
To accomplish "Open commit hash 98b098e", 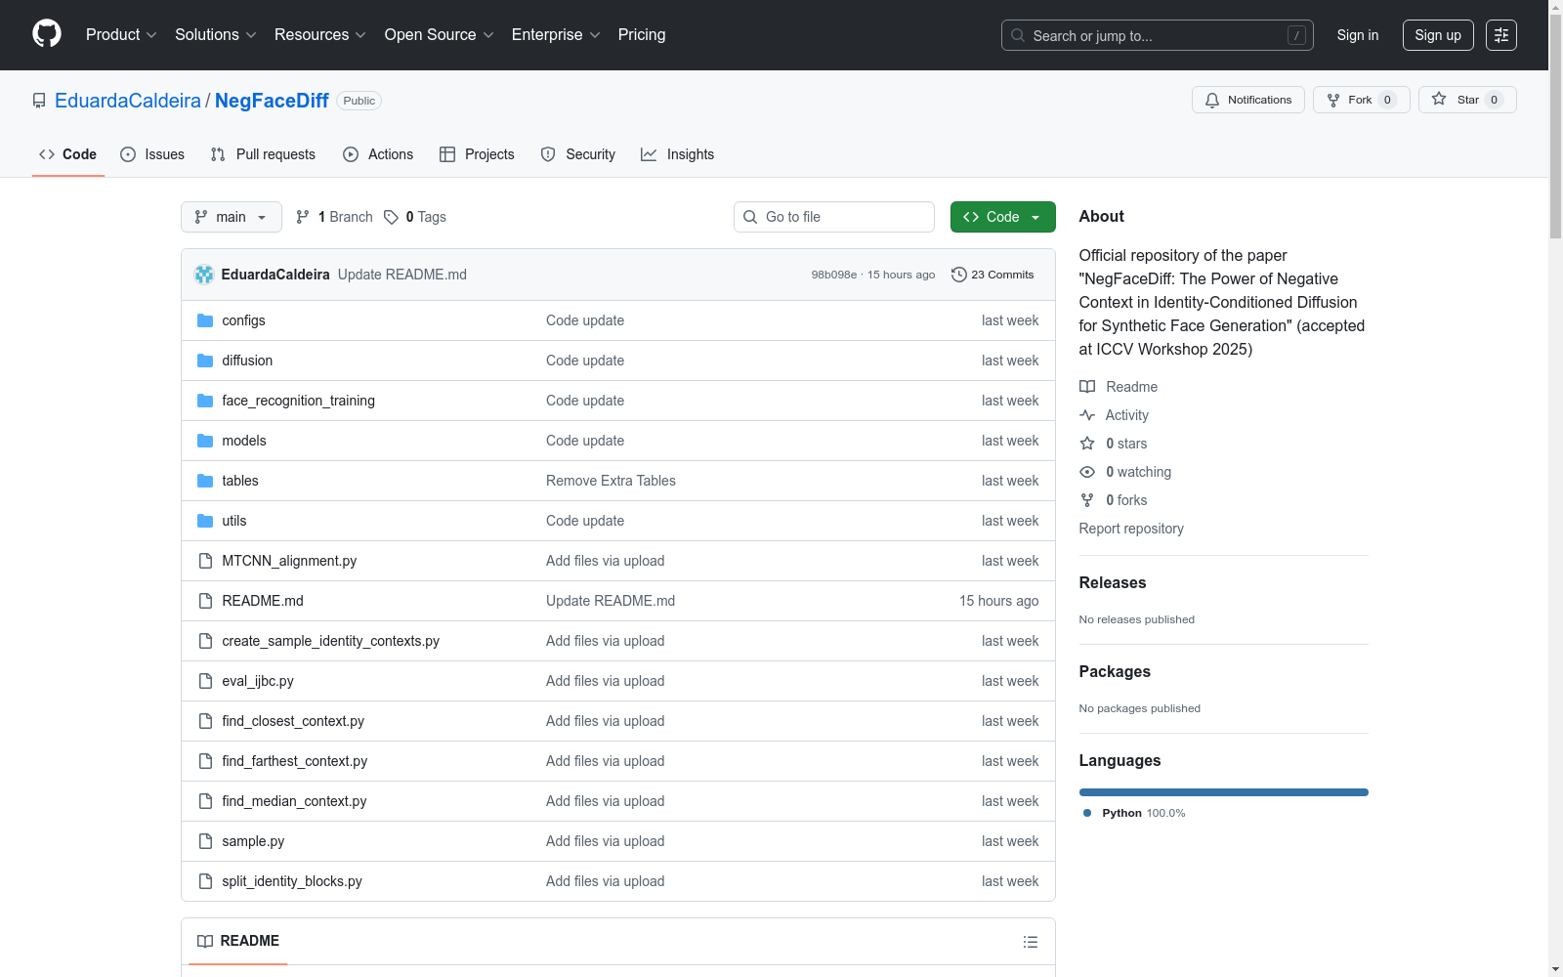I will click(833, 275).
